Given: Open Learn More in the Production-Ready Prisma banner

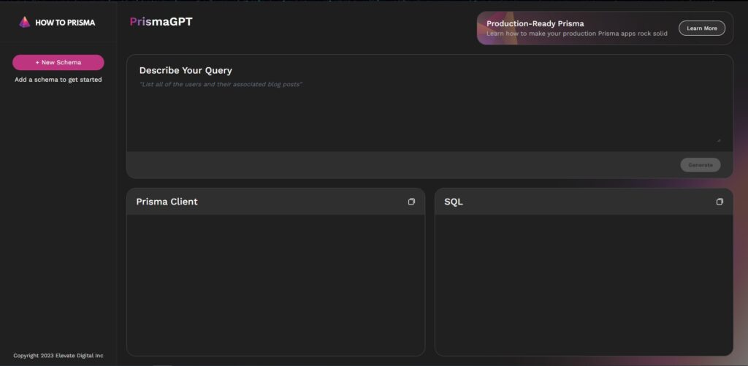Looking at the screenshot, I should (x=702, y=28).
